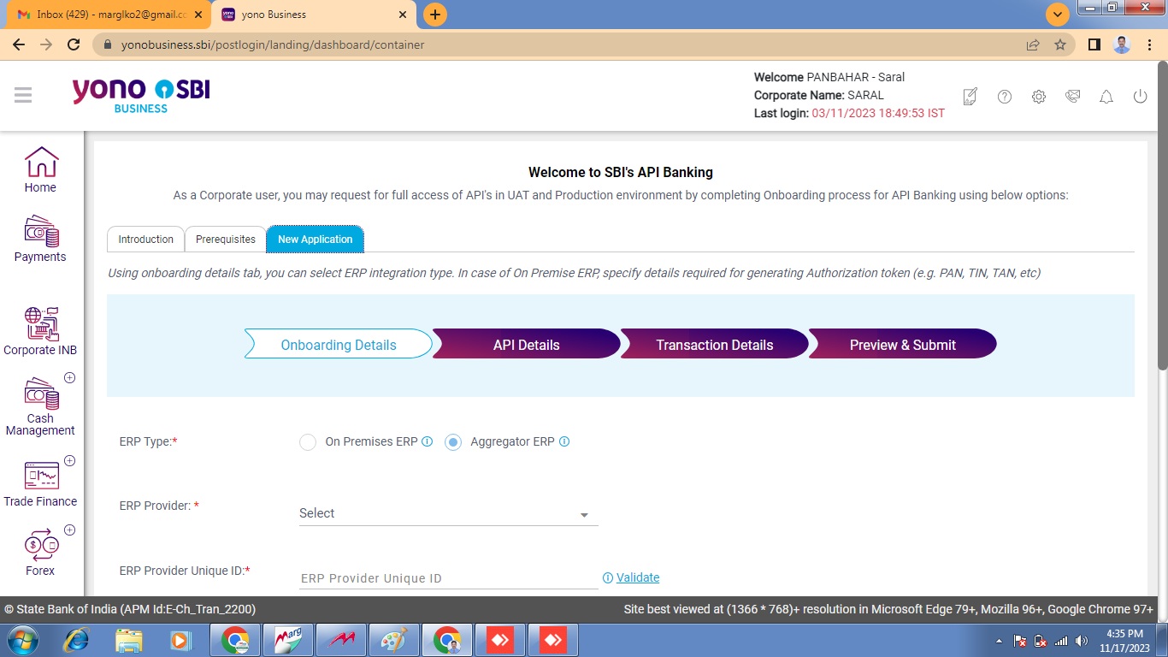Open the help question mark icon
Screen dimensions: 1168x657
[1005, 97]
